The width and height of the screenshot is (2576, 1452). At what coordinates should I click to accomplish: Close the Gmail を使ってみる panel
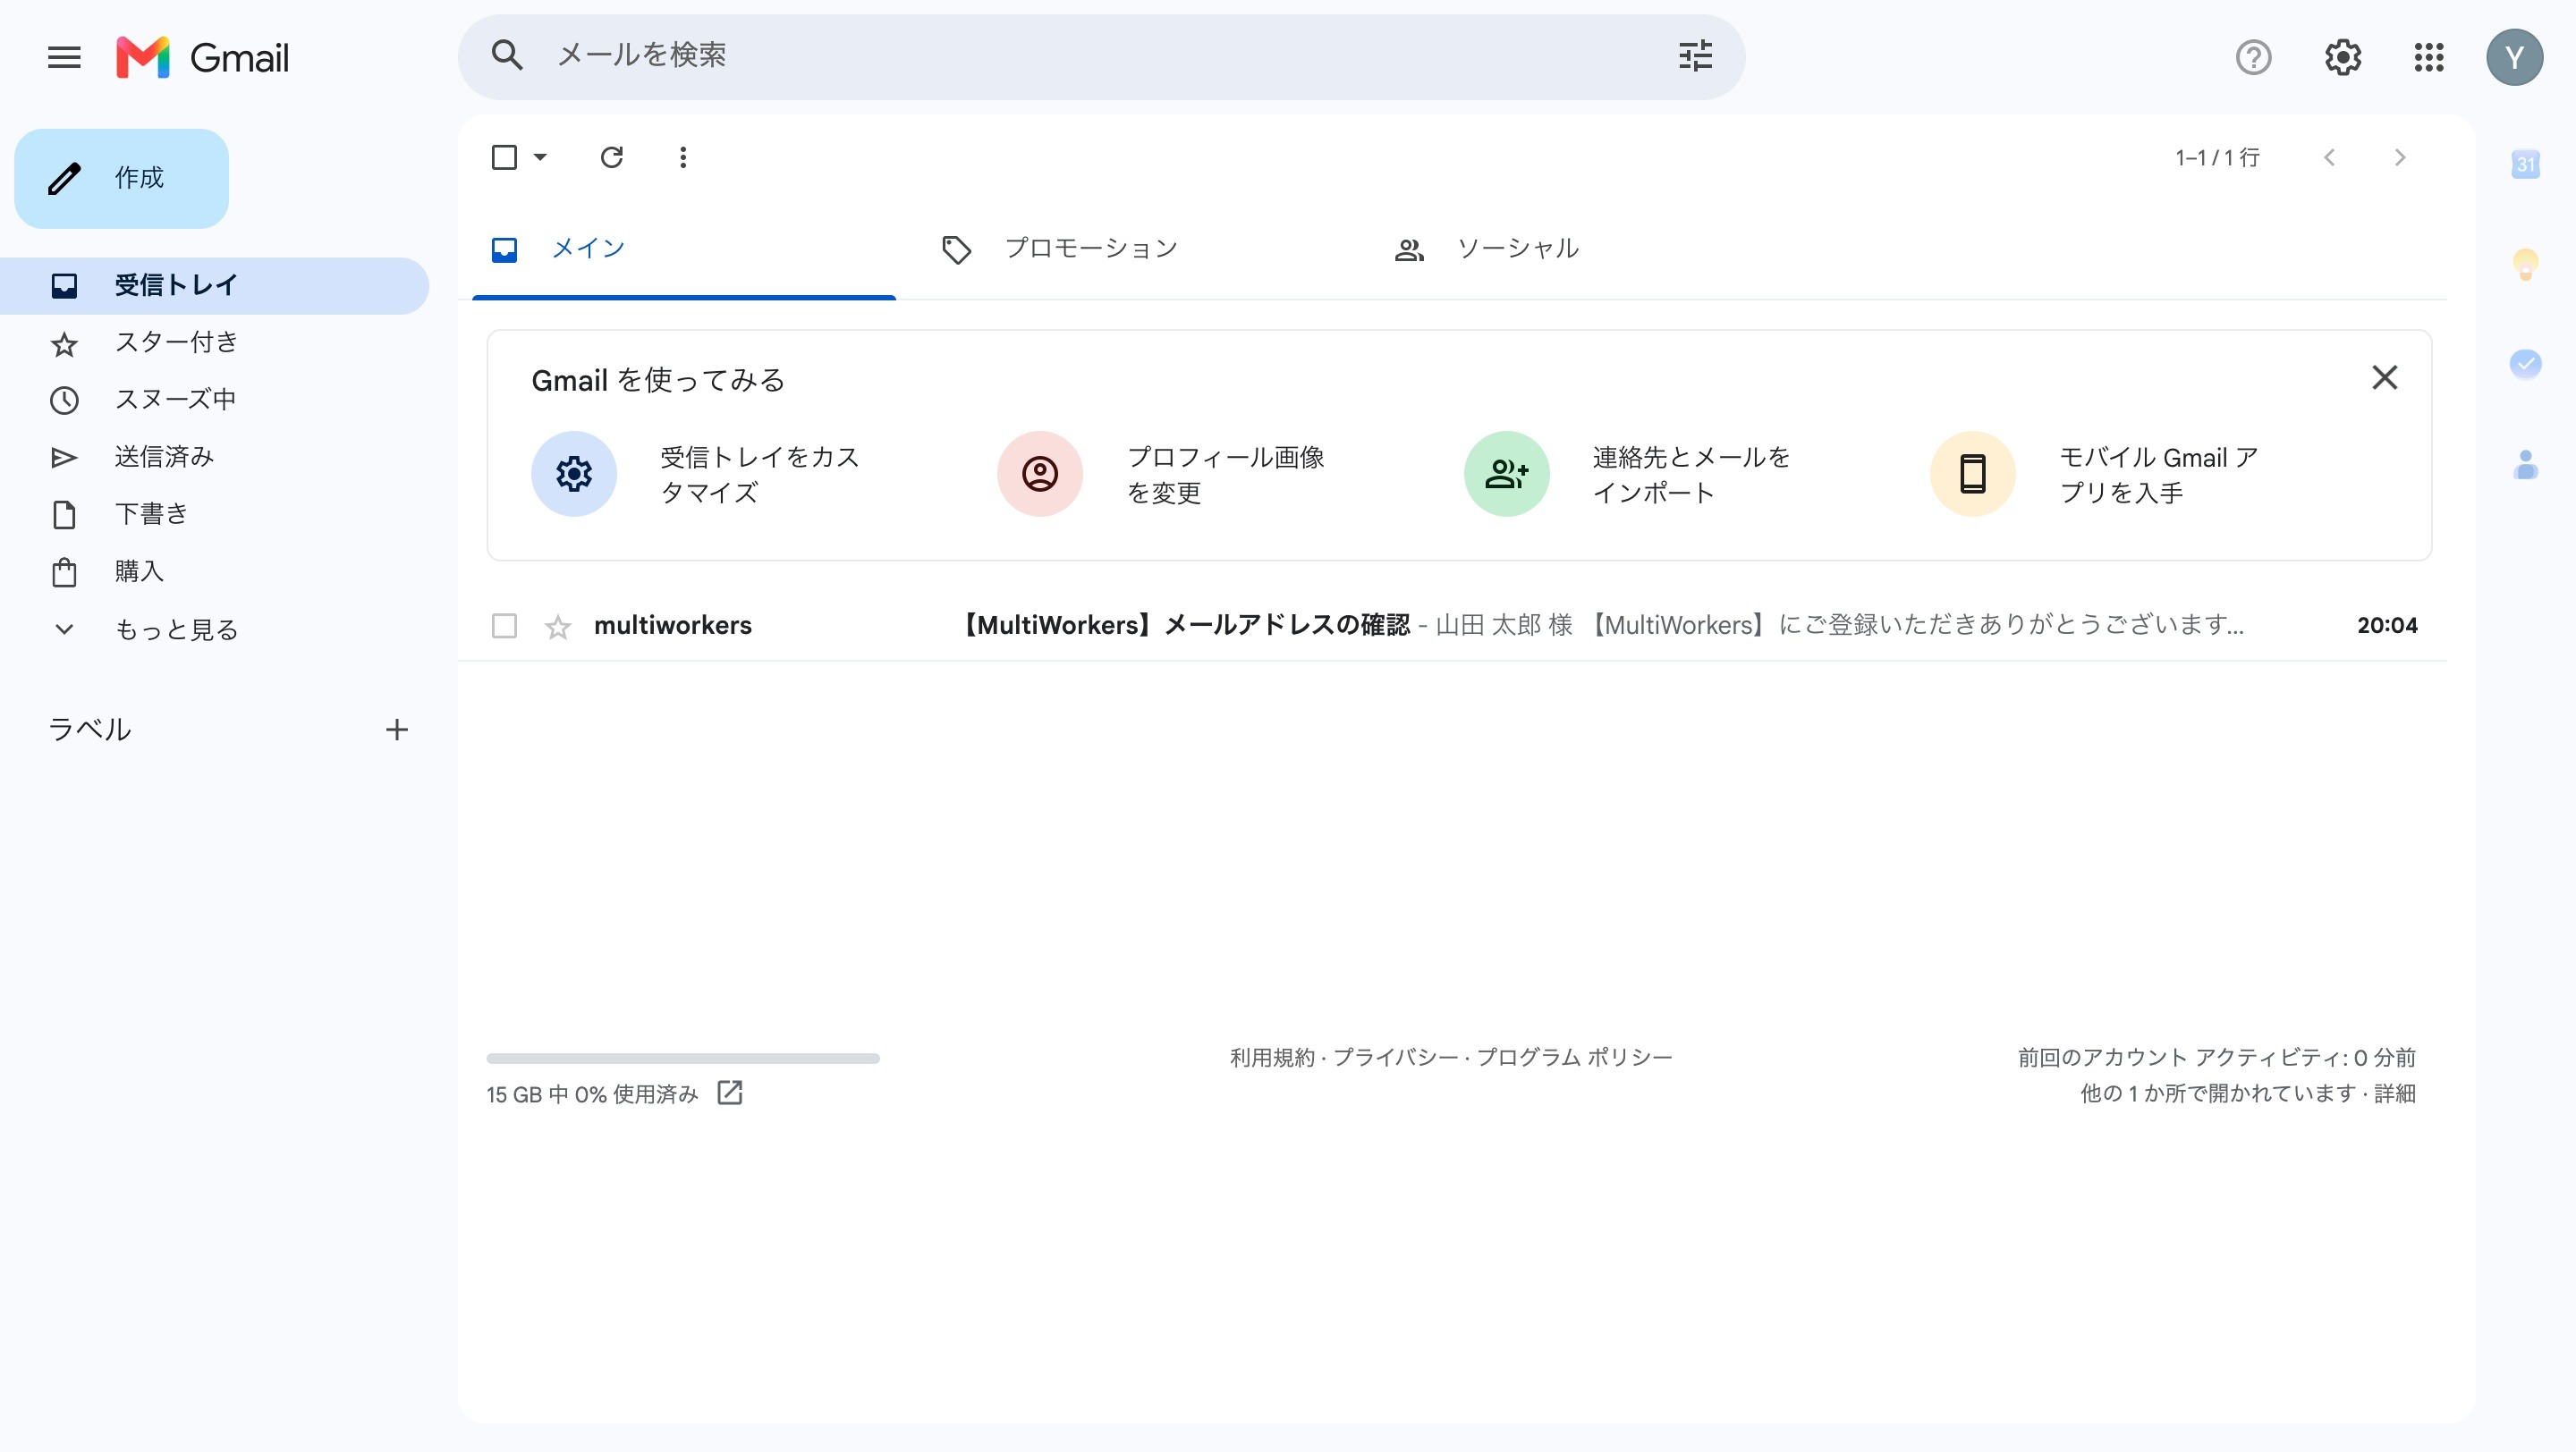[x=2385, y=377]
